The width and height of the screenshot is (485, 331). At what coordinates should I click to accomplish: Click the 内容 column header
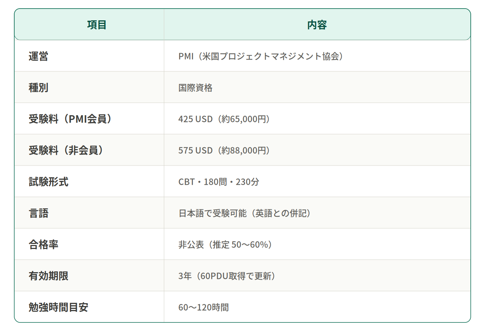(x=317, y=25)
